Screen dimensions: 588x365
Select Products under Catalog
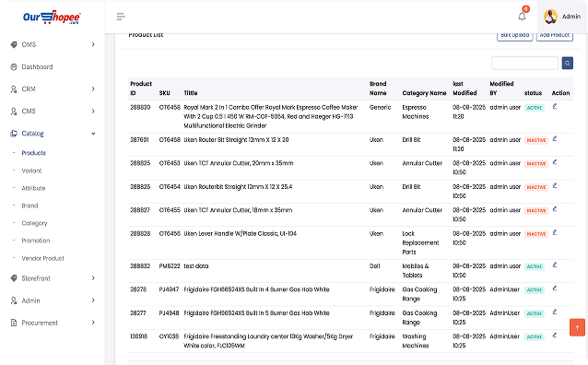tap(34, 153)
